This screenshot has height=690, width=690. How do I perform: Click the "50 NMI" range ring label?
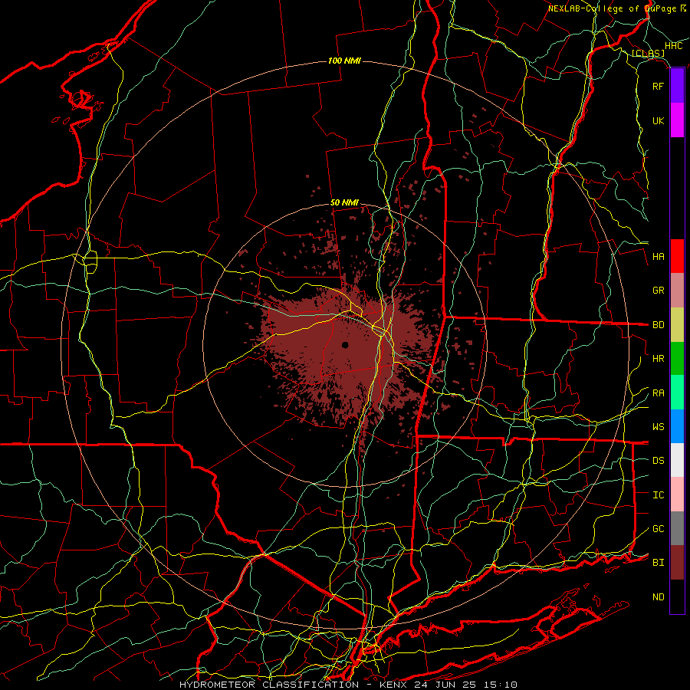coord(344,202)
